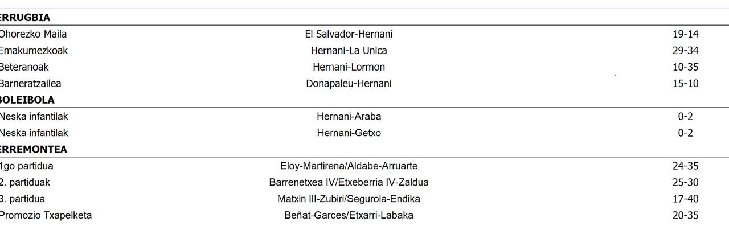Select the ERREMONTEA section heading
This screenshot has width=729, height=226.
click(x=33, y=150)
